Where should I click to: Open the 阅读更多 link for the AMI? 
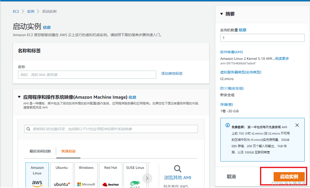coord(281,58)
